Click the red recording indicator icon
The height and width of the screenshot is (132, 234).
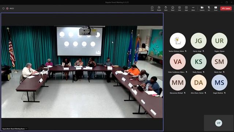[7, 8]
